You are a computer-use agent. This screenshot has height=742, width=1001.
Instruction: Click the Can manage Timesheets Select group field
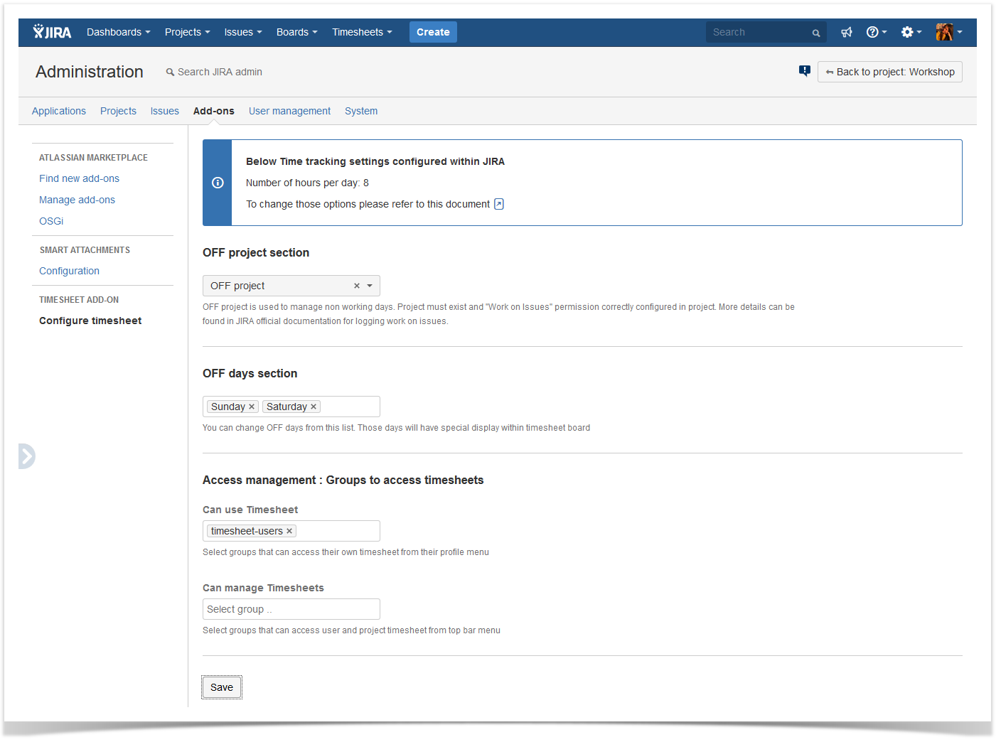[x=291, y=609]
